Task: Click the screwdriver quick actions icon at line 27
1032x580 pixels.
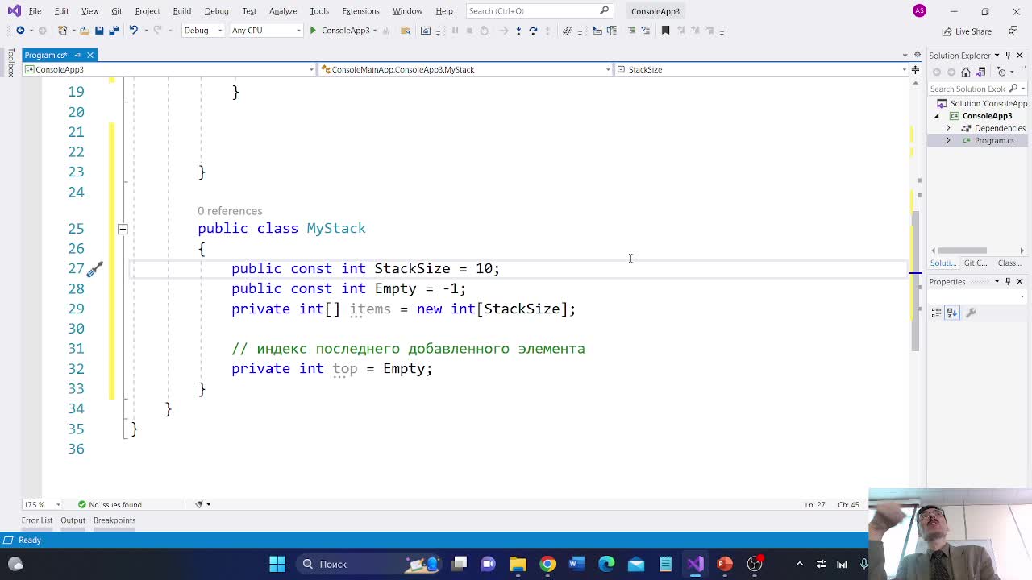Action: pos(94,269)
